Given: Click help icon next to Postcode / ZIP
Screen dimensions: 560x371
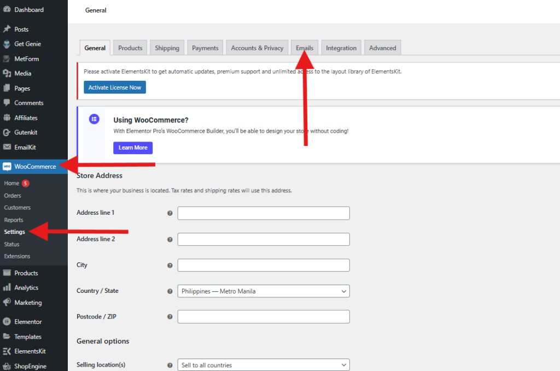Looking at the screenshot, I should pos(170,317).
